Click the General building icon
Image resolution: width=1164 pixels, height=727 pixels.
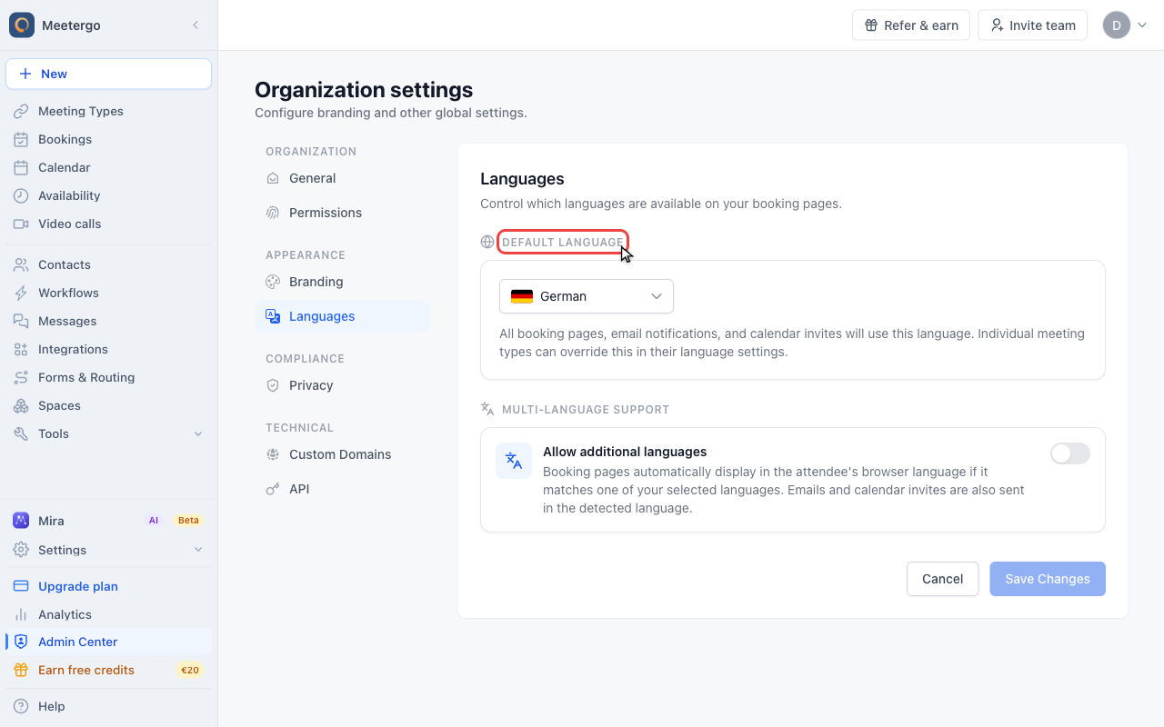pos(273,178)
